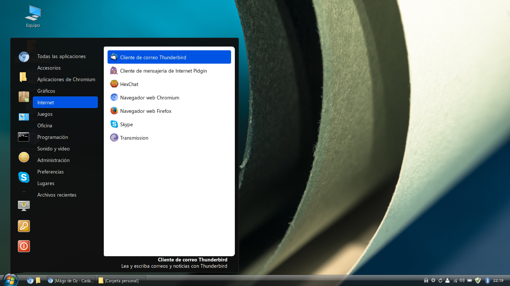Launch Transmission from the list
This screenshot has height=286, width=510.
(169, 138)
